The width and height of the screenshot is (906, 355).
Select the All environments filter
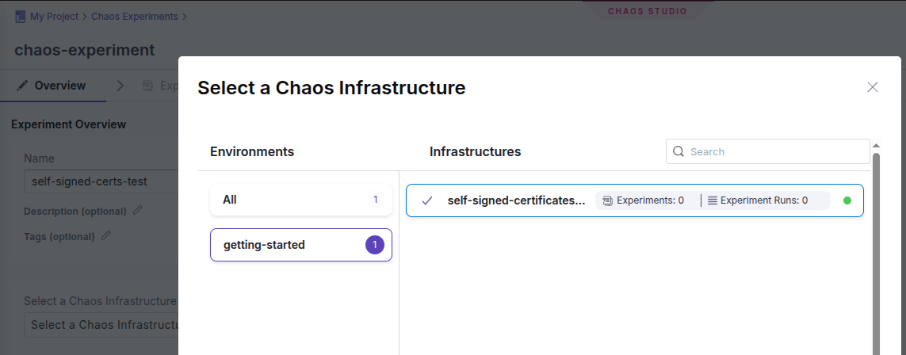301,200
